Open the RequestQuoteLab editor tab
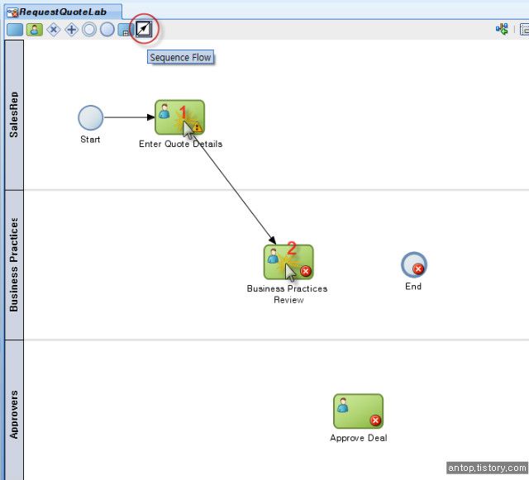Screen dimensions: 529x480 coord(64,12)
